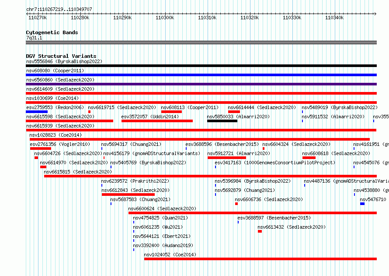Open nsv5405769 (ByrskaBishop2022) label
The height and width of the screenshot is (276, 389).
[x=148, y=163]
